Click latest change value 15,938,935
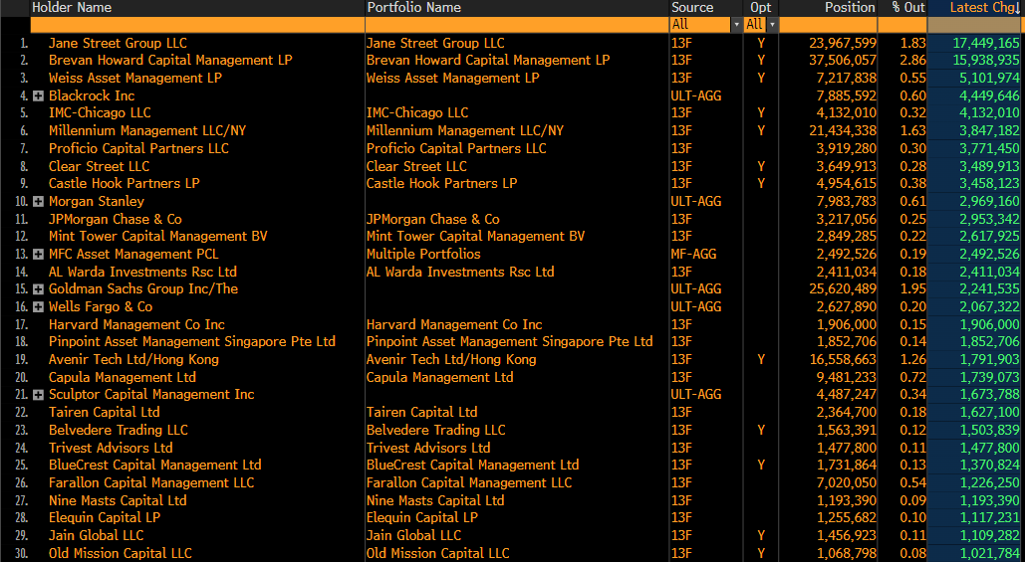This screenshot has width=1025, height=562. [x=986, y=60]
